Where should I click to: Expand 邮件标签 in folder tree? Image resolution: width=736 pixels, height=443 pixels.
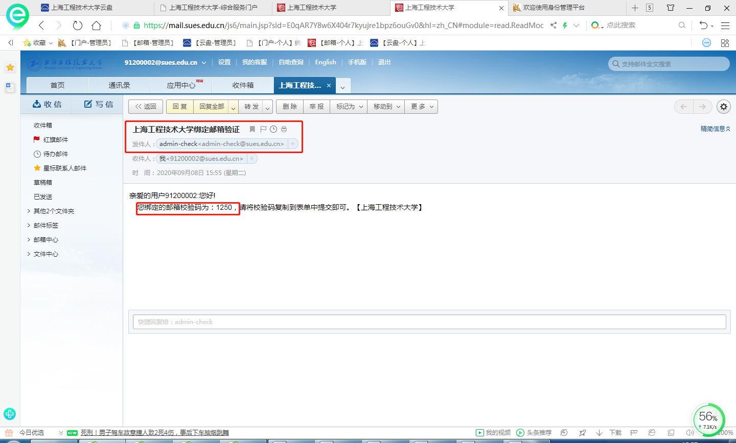point(29,225)
